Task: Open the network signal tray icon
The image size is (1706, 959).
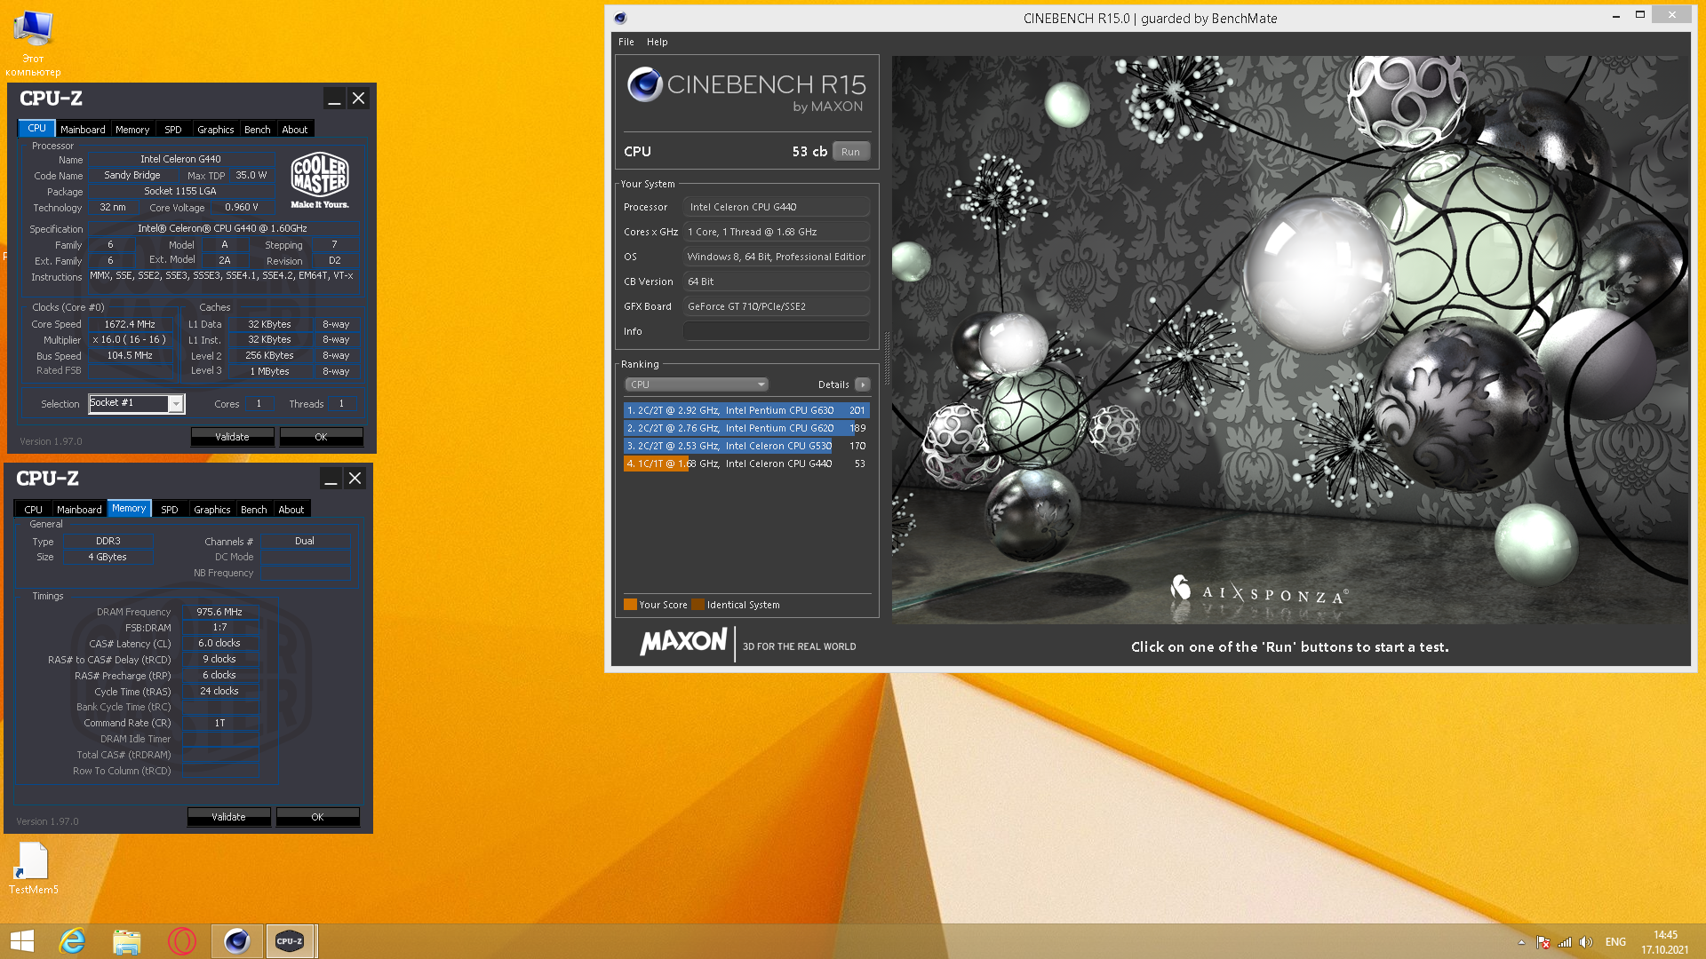Action: 1565,942
